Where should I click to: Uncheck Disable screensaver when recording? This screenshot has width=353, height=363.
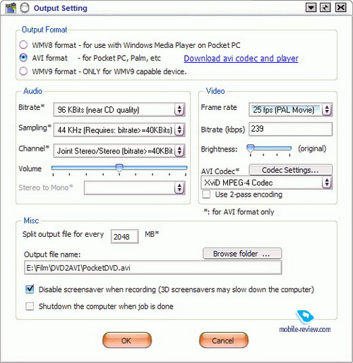click(30, 289)
